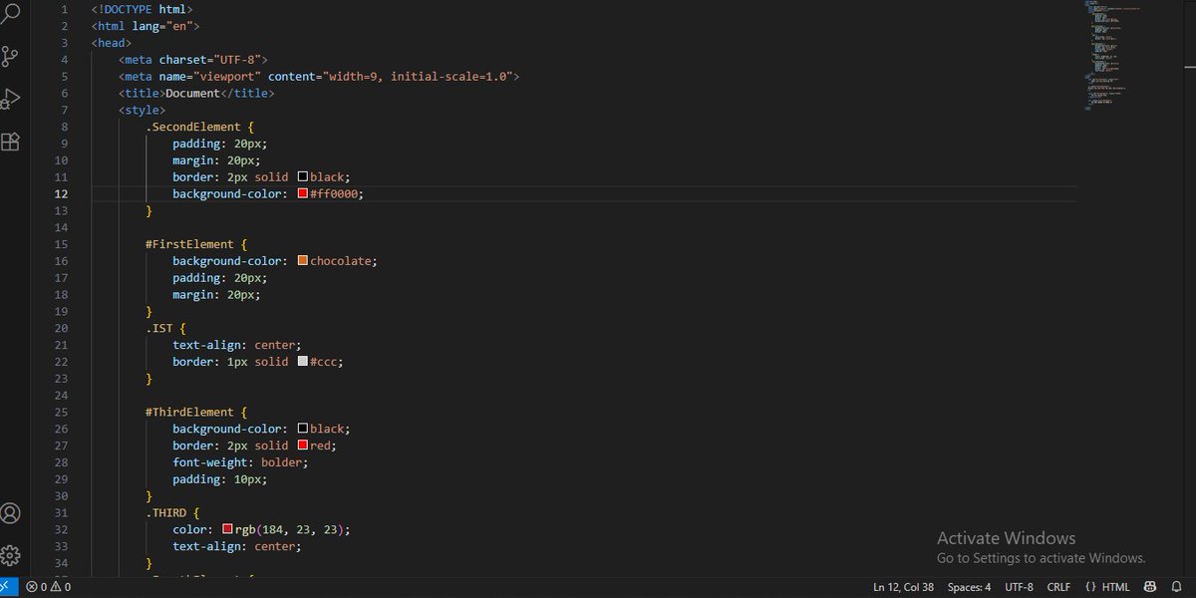Click the "width=9, initial-scale=1.0" content value
Screen dimensions: 1196x598
(x=417, y=77)
